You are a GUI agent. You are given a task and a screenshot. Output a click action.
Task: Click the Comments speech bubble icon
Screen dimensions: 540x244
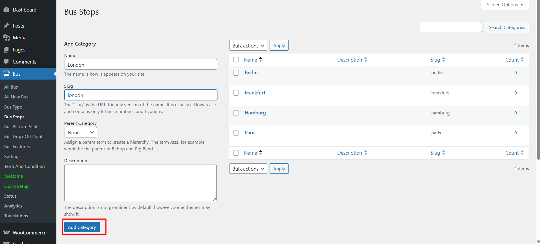[6, 62]
